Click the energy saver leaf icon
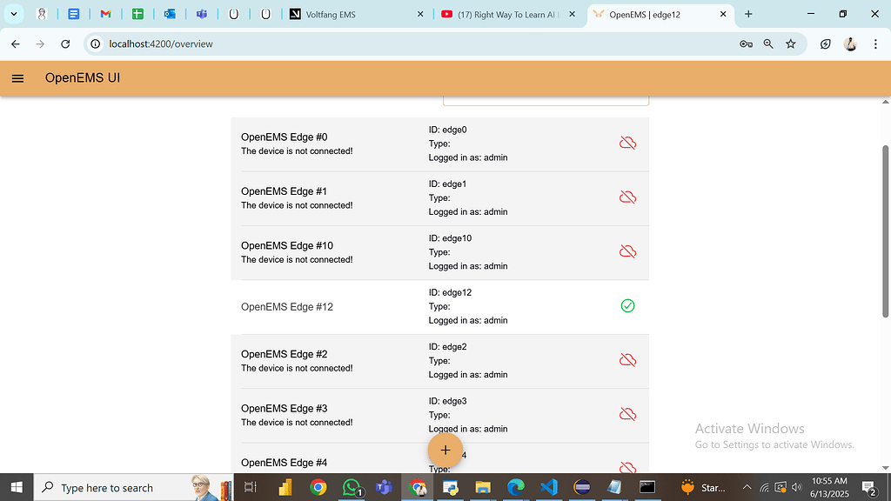 (825, 43)
